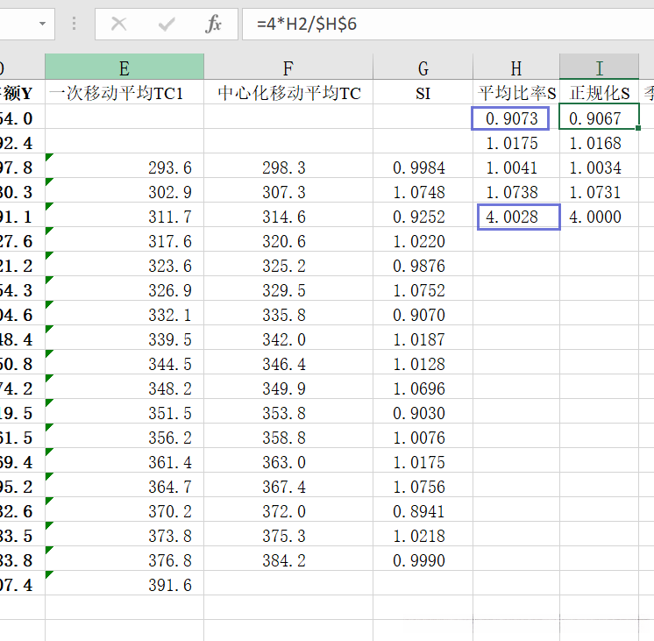Click the cell containing 4.0000
This screenshot has height=641, width=654.
click(600, 217)
